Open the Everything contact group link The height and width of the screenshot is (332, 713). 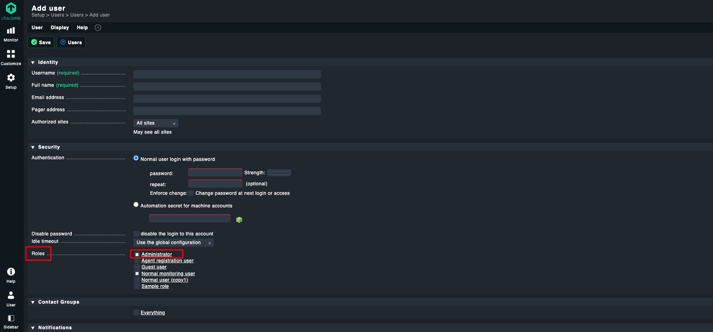(x=153, y=313)
